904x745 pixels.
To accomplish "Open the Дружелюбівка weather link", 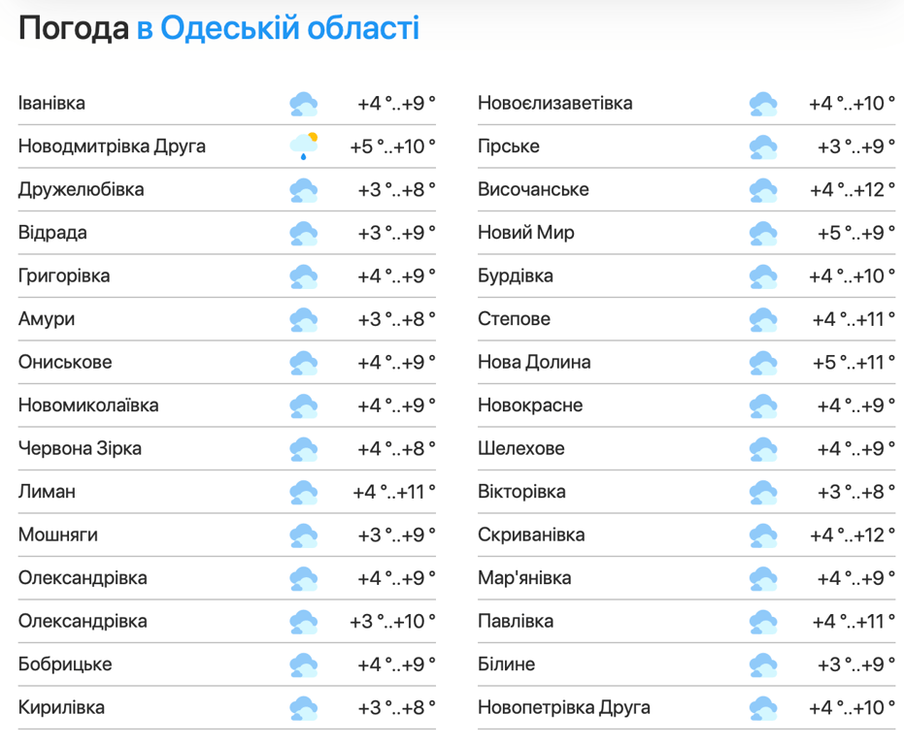I will click(x=81, y=189).
